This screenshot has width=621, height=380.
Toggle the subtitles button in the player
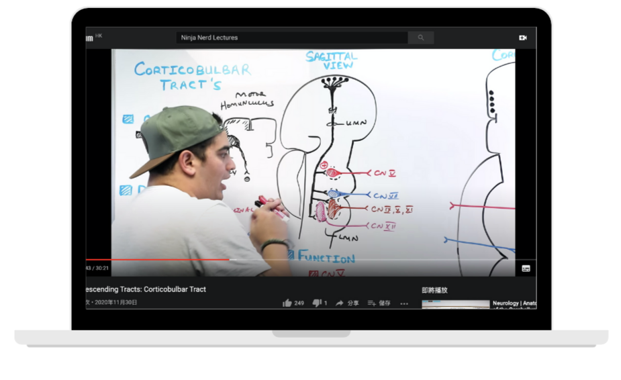click(x=526, y=269)
